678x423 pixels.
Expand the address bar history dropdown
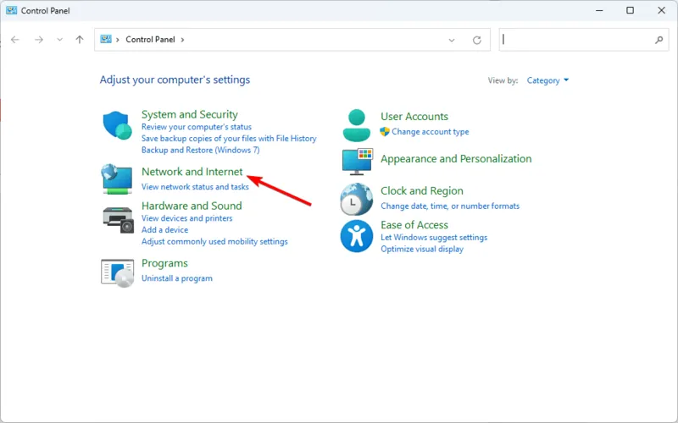tap(452, 40)
